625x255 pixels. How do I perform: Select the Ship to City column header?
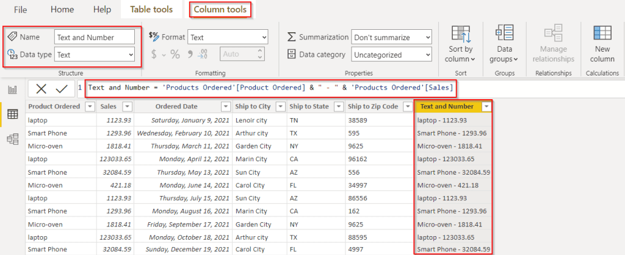[x=253, y=107]
